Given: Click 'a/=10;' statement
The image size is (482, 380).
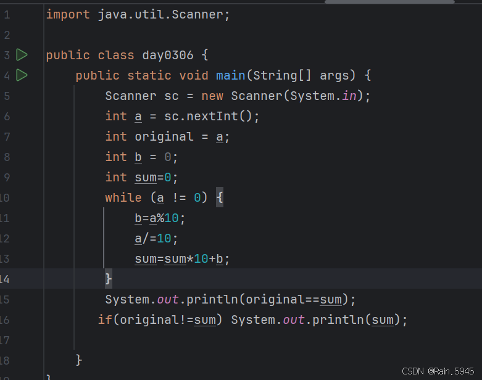Looking at the screenshot, I should 156,239.
